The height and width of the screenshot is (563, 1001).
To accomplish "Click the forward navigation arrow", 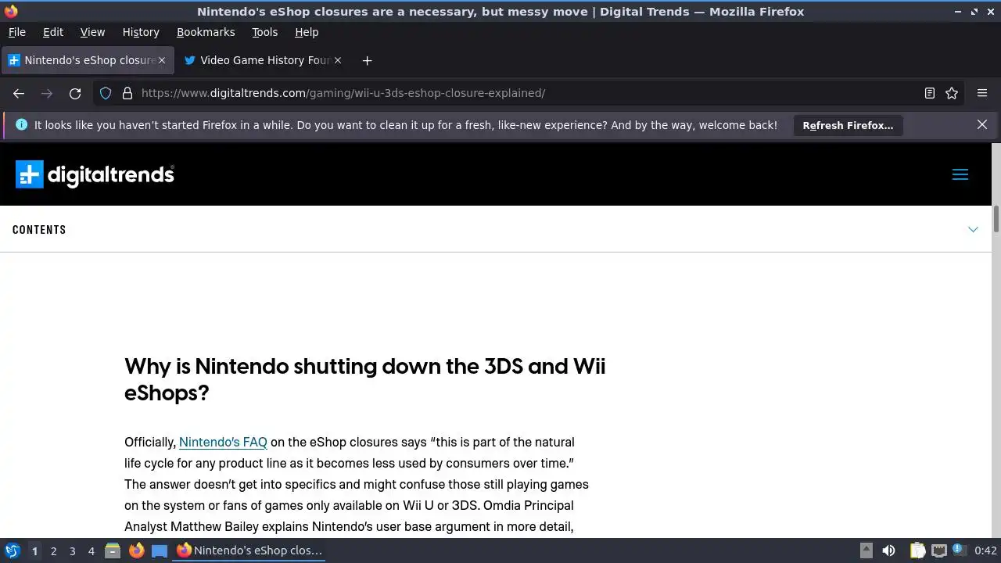I will click(47, 93).
